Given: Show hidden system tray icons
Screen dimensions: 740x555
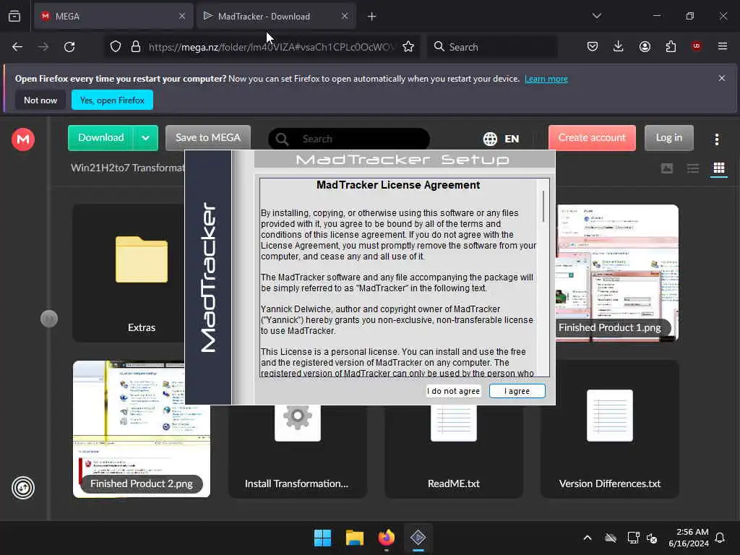Looking at the screenshot, I should click(588, 538).
